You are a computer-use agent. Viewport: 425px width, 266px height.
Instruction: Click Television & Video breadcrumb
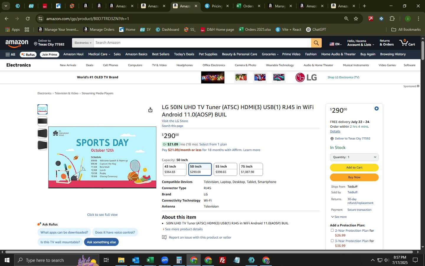66,93
